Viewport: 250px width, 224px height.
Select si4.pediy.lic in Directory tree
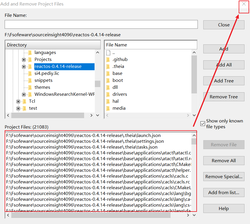tap(47, 73)
